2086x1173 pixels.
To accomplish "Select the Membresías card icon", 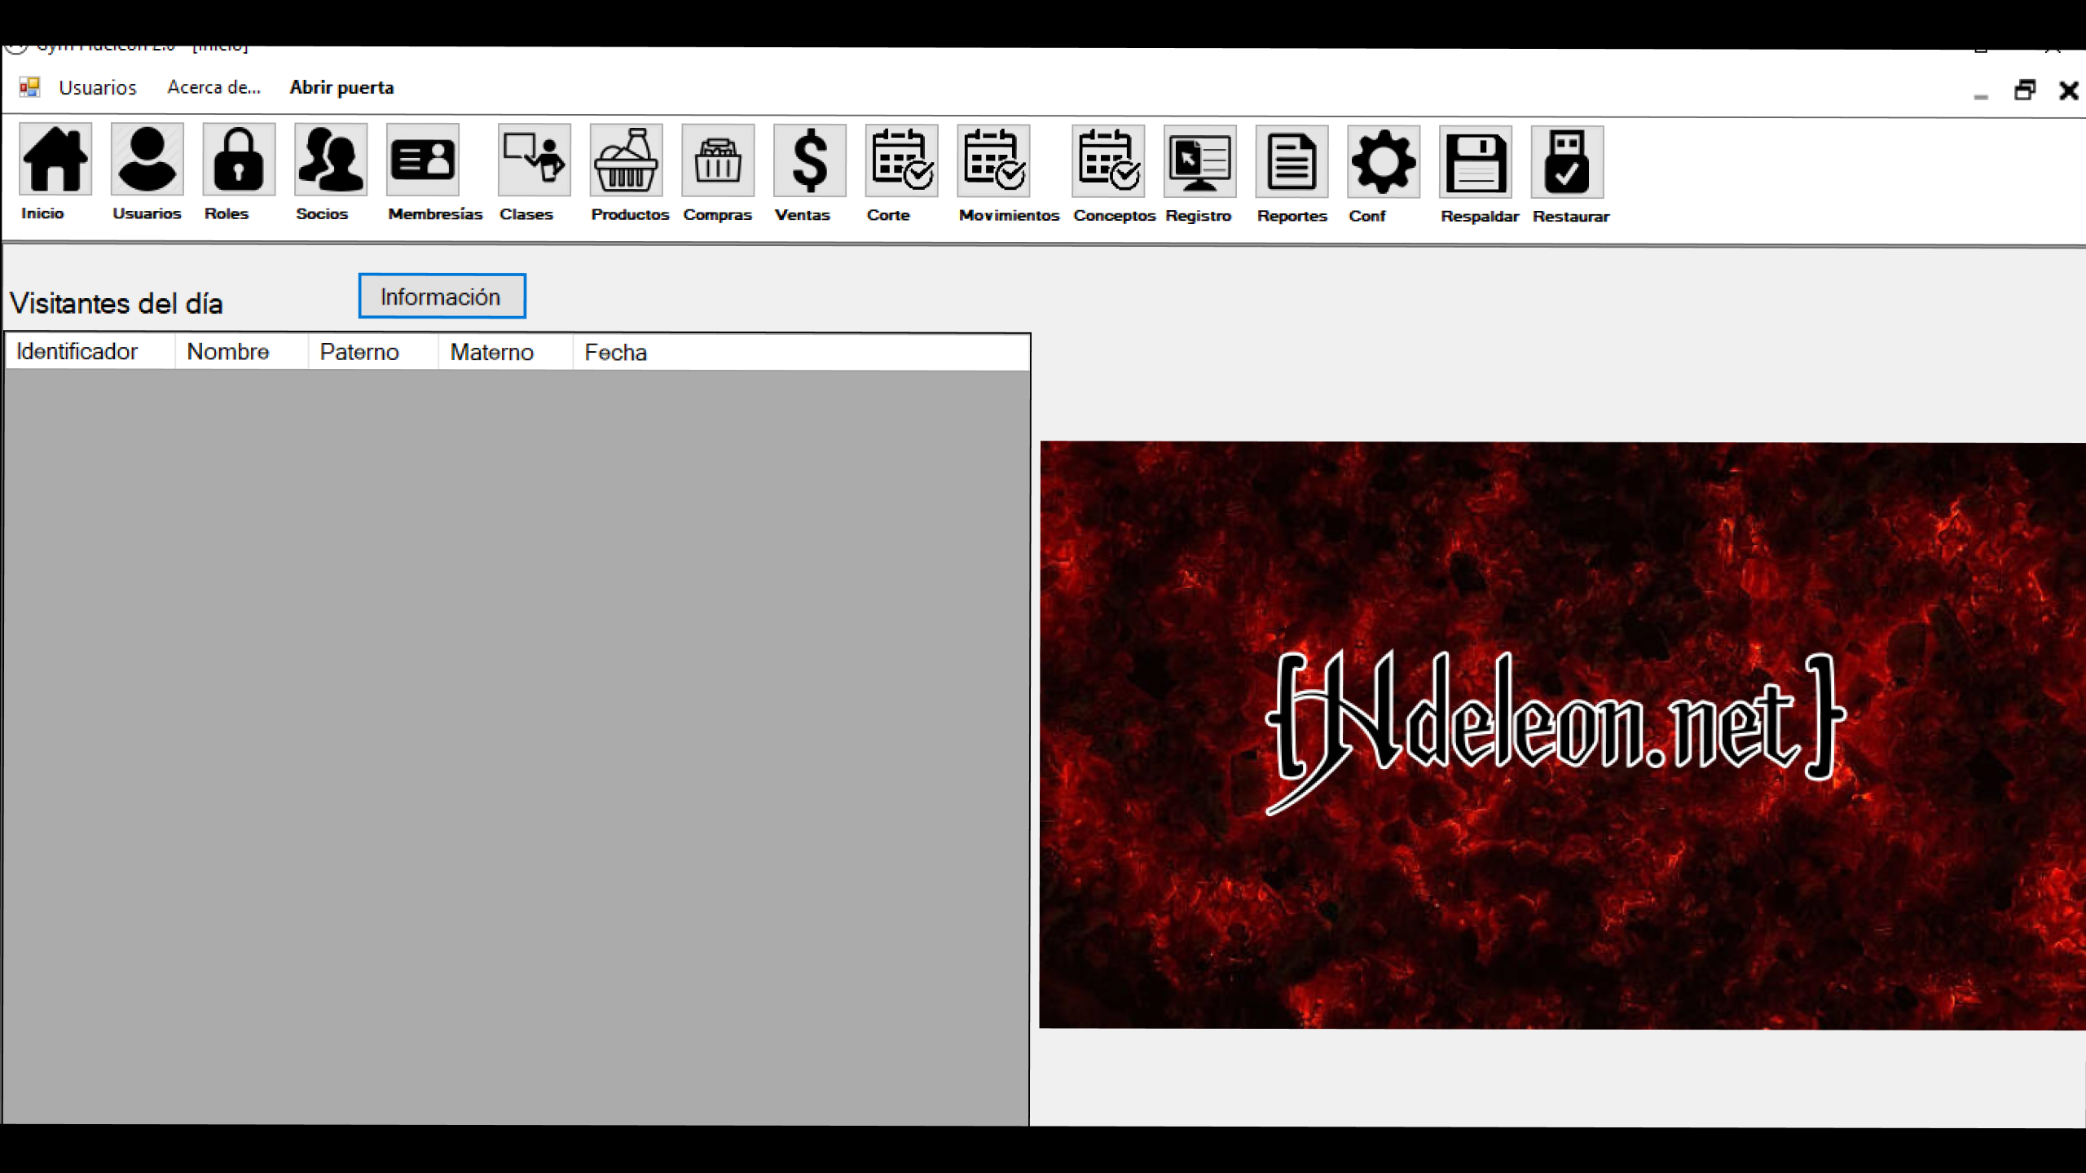I will pyautogui.click(x=422, y=160).
